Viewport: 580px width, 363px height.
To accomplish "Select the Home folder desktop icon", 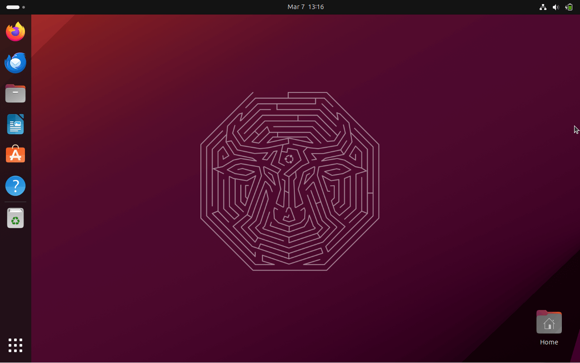I will (x=549, y=322).
